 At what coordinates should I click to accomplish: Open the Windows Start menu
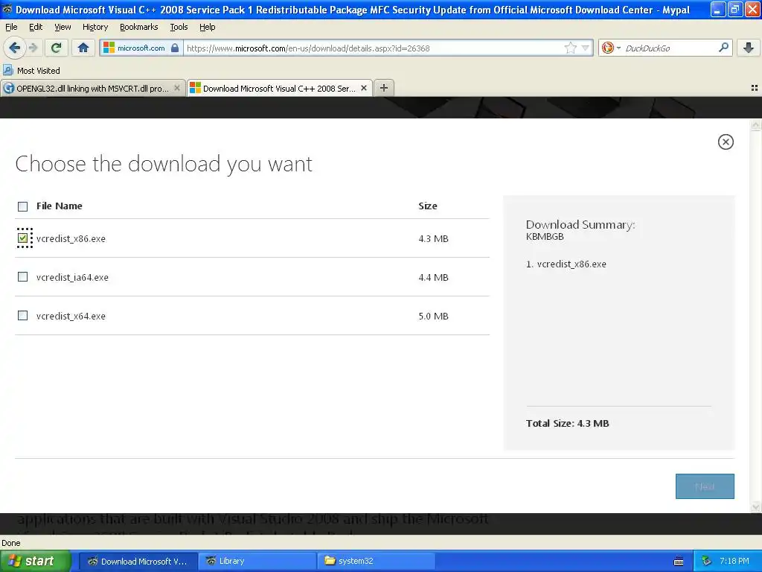pyautogui.click(x=36, y=561)
